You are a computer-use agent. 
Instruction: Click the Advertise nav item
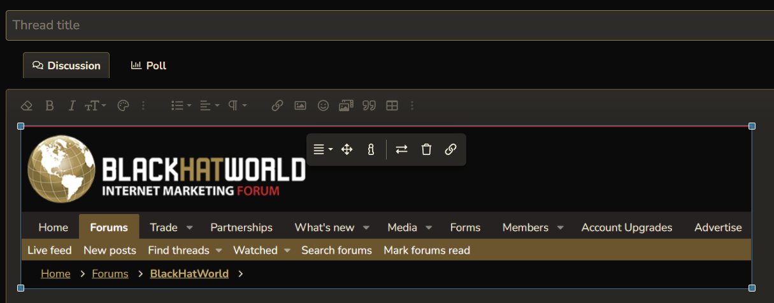[x=718, y=227]
